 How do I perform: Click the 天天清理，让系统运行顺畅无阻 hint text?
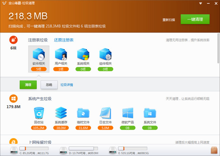click(x=188, y=99)
